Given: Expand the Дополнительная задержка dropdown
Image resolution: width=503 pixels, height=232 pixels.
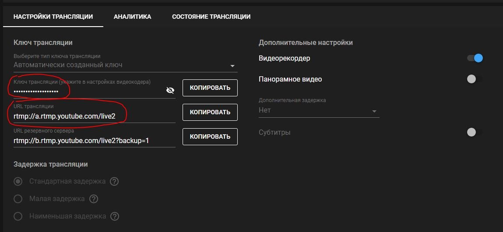Looking at the screenshot, I should (x=318, y=110).
